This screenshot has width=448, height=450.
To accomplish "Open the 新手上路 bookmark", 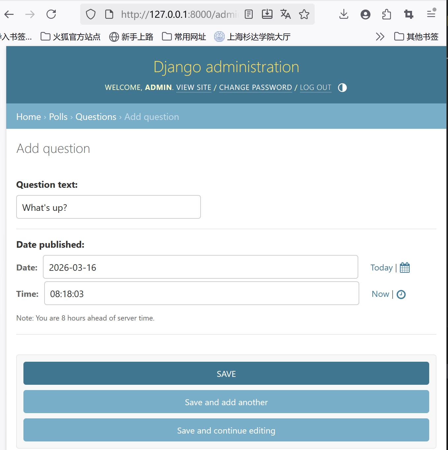I will [x=131, y=37].
